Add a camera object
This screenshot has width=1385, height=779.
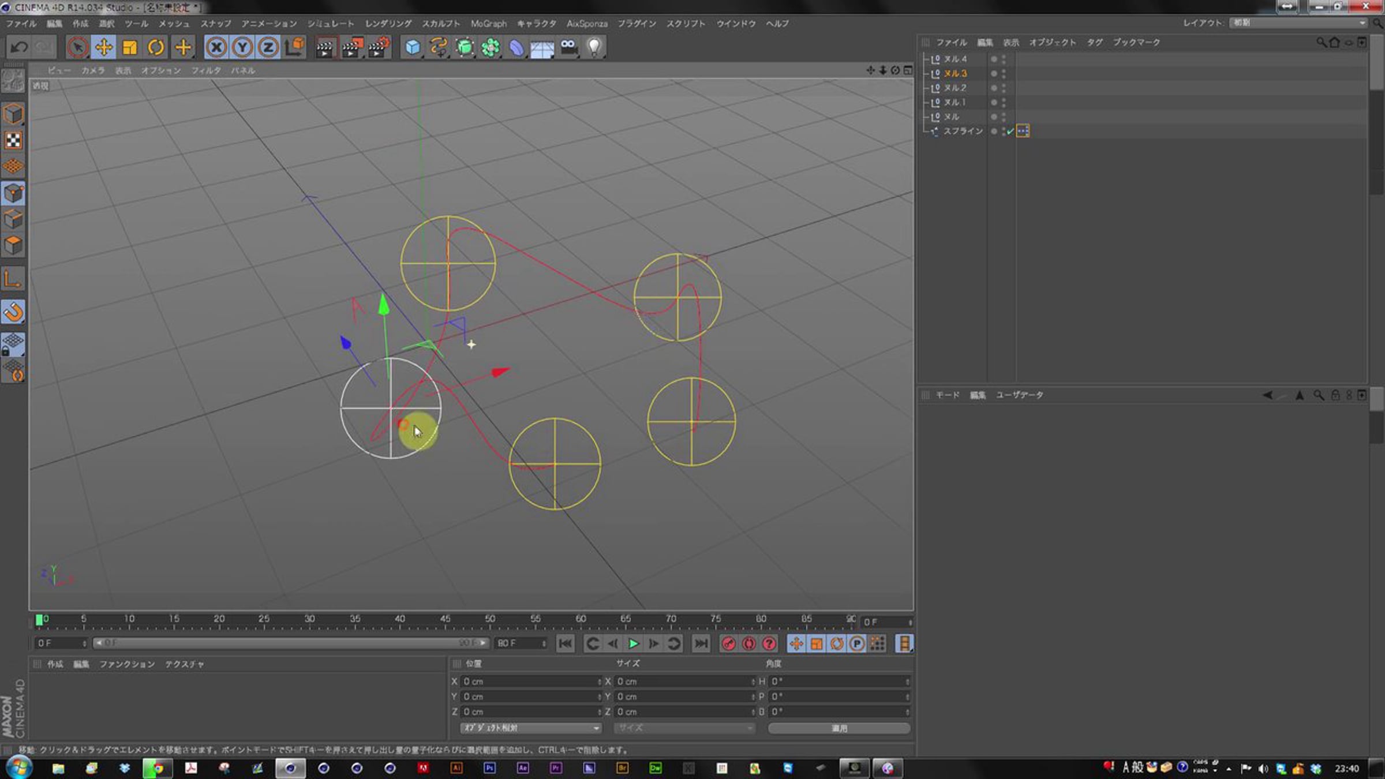[569, 47]
